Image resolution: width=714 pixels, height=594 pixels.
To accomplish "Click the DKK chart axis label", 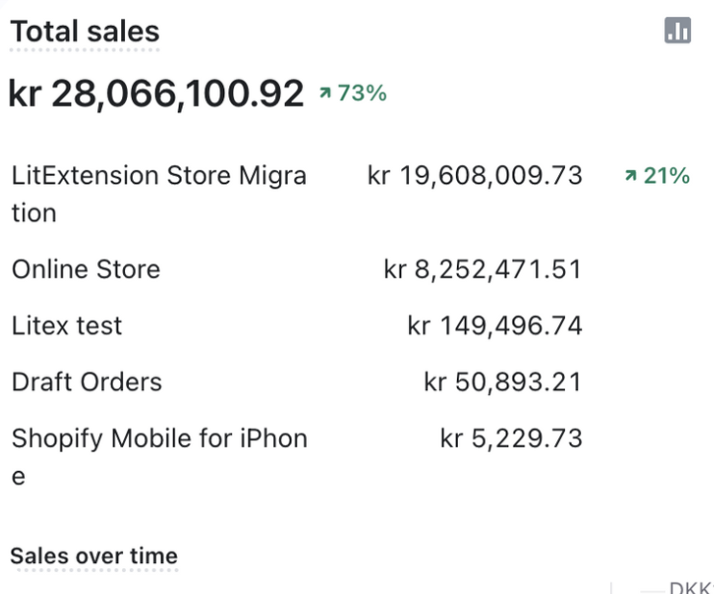I will coord(690,587).
